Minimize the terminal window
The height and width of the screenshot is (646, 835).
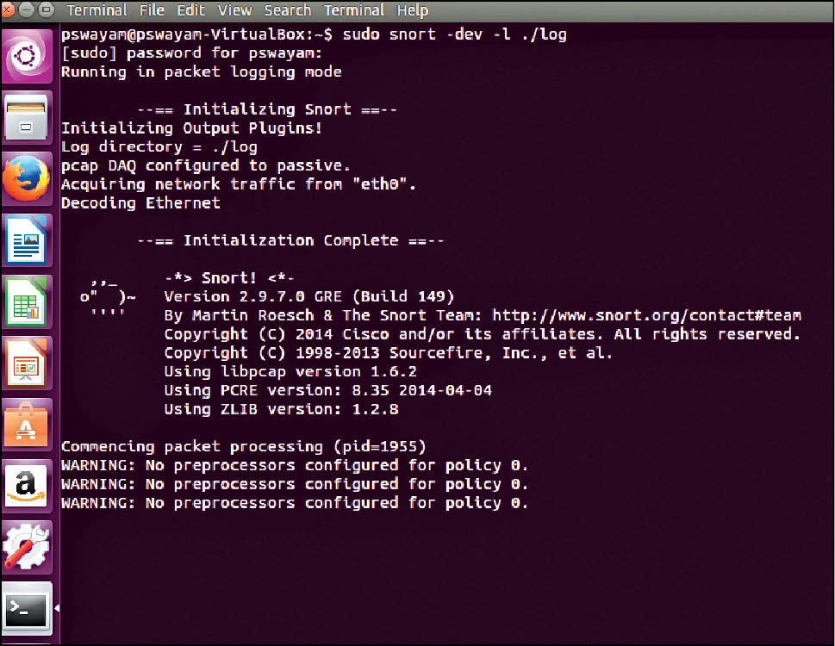pos(28,10)
